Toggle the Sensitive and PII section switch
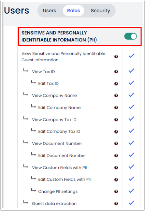 (130, 36)
